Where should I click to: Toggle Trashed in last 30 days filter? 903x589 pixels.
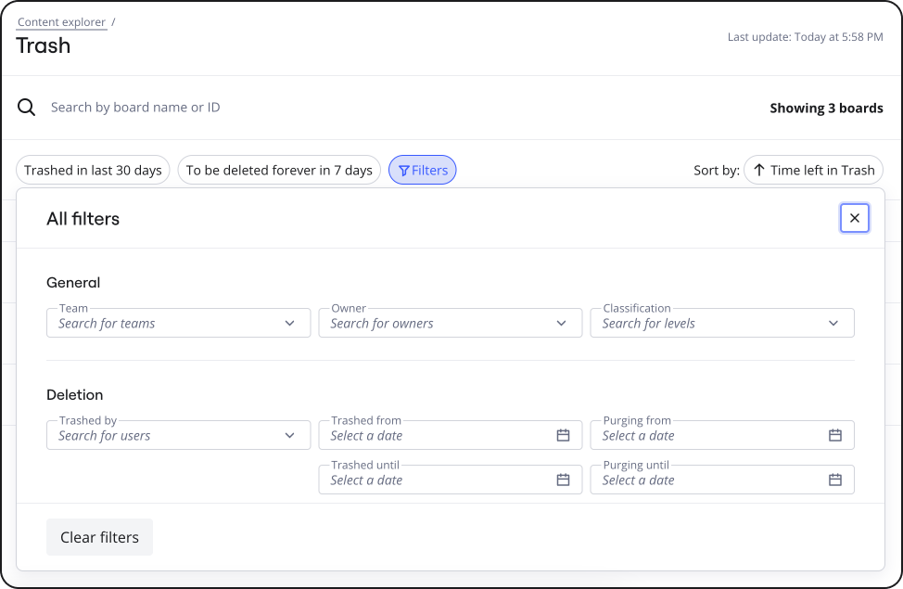93,170
